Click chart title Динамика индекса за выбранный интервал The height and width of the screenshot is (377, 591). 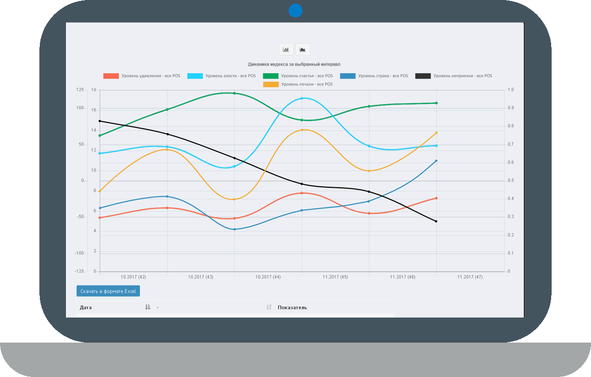point(294,64)
